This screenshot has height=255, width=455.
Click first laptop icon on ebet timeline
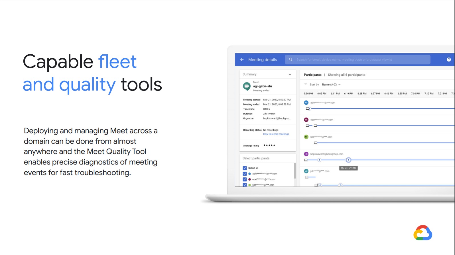(x=307, y=126)
